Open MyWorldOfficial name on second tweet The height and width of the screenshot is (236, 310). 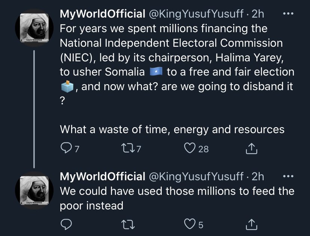(103, 177)
